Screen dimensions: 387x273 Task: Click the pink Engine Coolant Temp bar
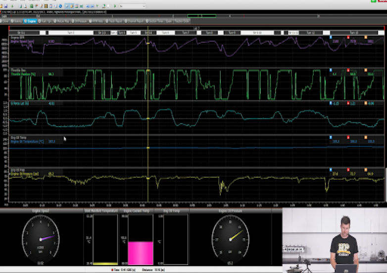point(141,253)
